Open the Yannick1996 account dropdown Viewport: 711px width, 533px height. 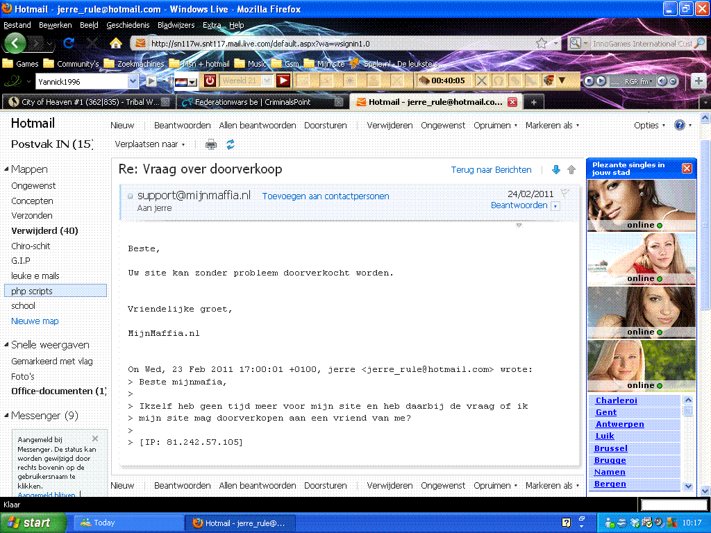point(133,82)
